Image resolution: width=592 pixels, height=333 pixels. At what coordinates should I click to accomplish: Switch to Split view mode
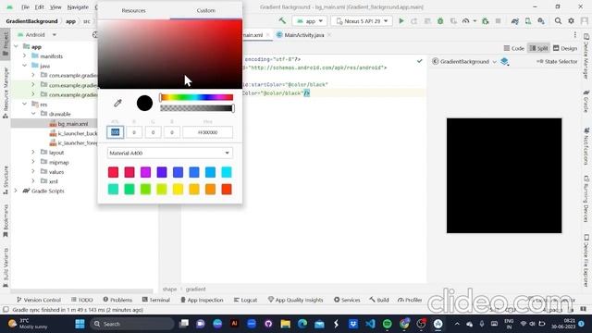pyautogui.click(x=538, y=48)
